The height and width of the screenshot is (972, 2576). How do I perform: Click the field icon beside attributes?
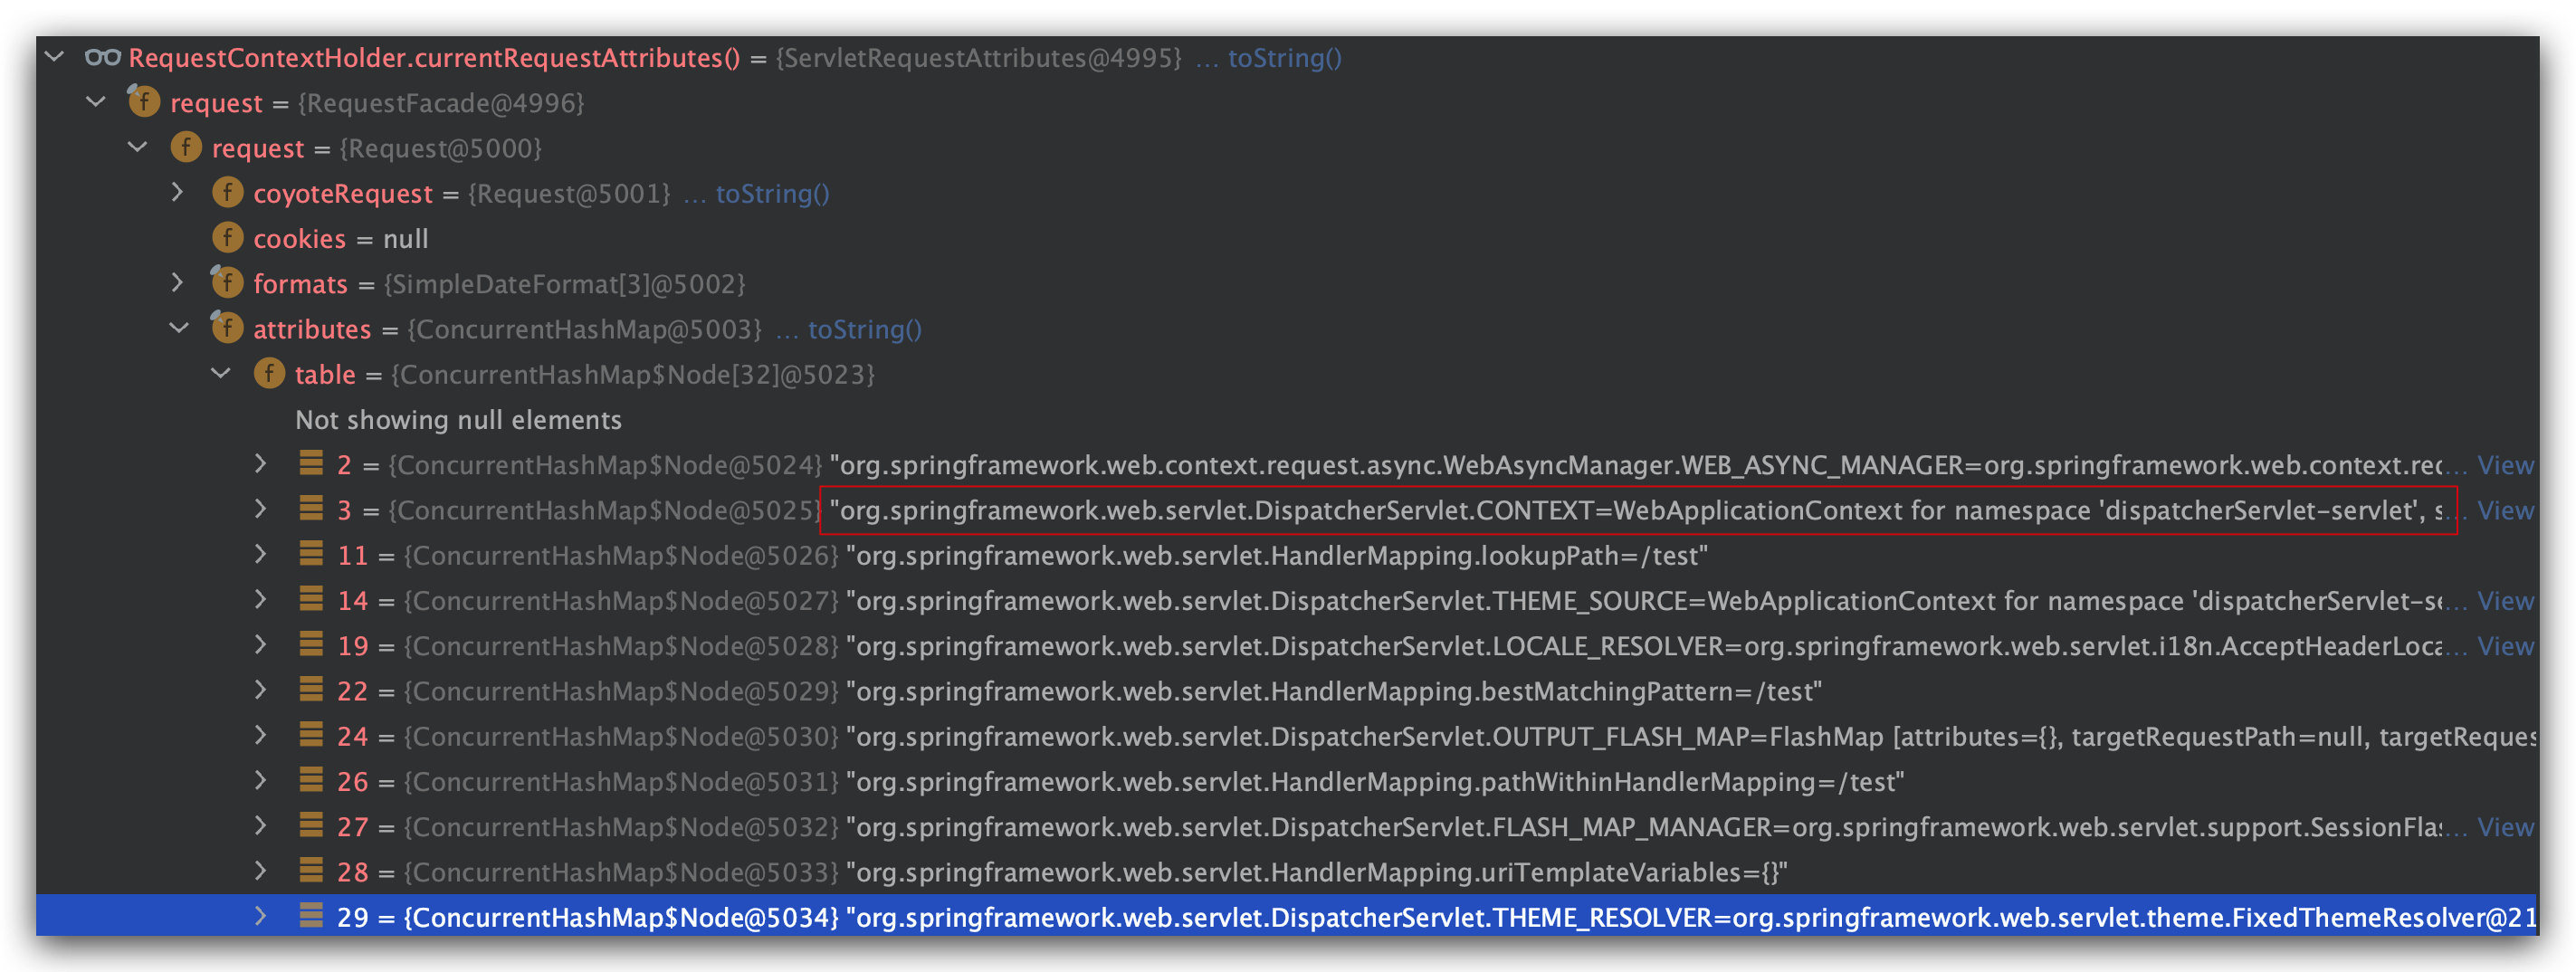point(228,329)
